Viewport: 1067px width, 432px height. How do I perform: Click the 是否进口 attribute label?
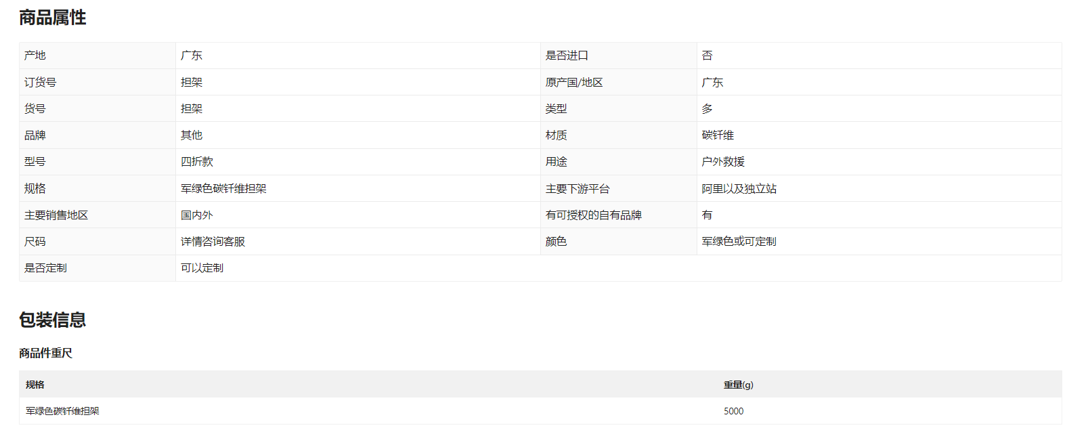567,56
